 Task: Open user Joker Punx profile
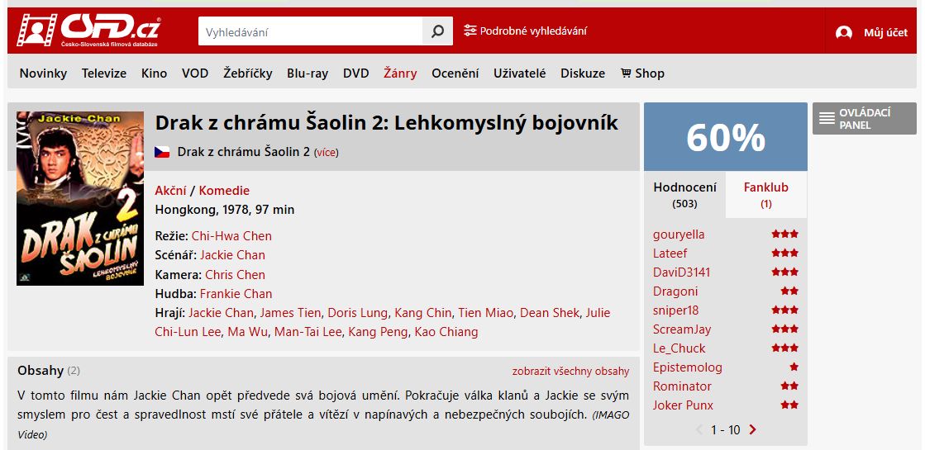683,405
